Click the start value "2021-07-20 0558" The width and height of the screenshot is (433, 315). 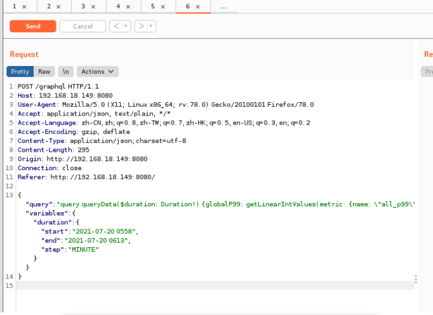[x=104, y=232]
